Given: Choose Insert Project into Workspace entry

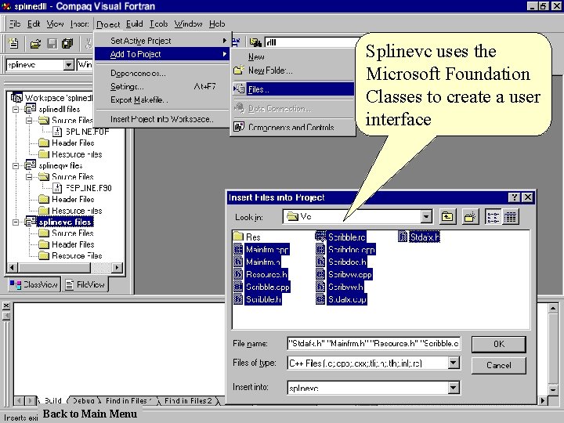Looking at the screenshot, I should pos(162,119).
